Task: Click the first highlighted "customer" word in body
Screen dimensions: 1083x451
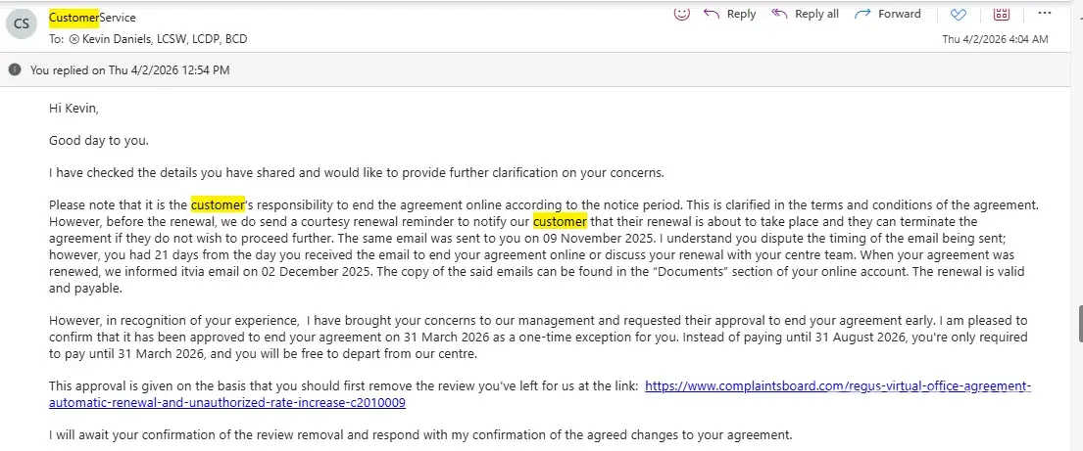Action: 217,205
